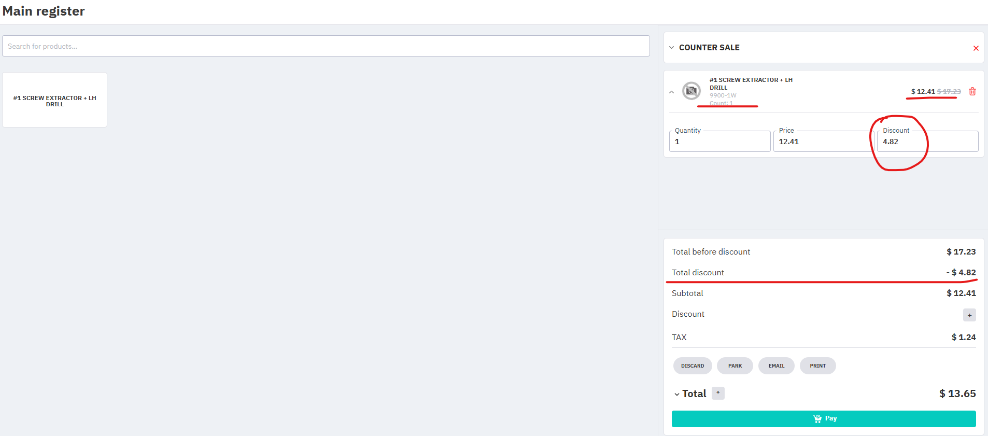Viewport: 988px width, 436px height.
Task: Toggle the Total section chevron
Action: tap(676, 395)
